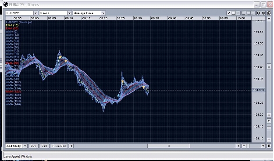Click the 161.20 price axis label
Screen dimensions: 274x161
coord(259,114)
